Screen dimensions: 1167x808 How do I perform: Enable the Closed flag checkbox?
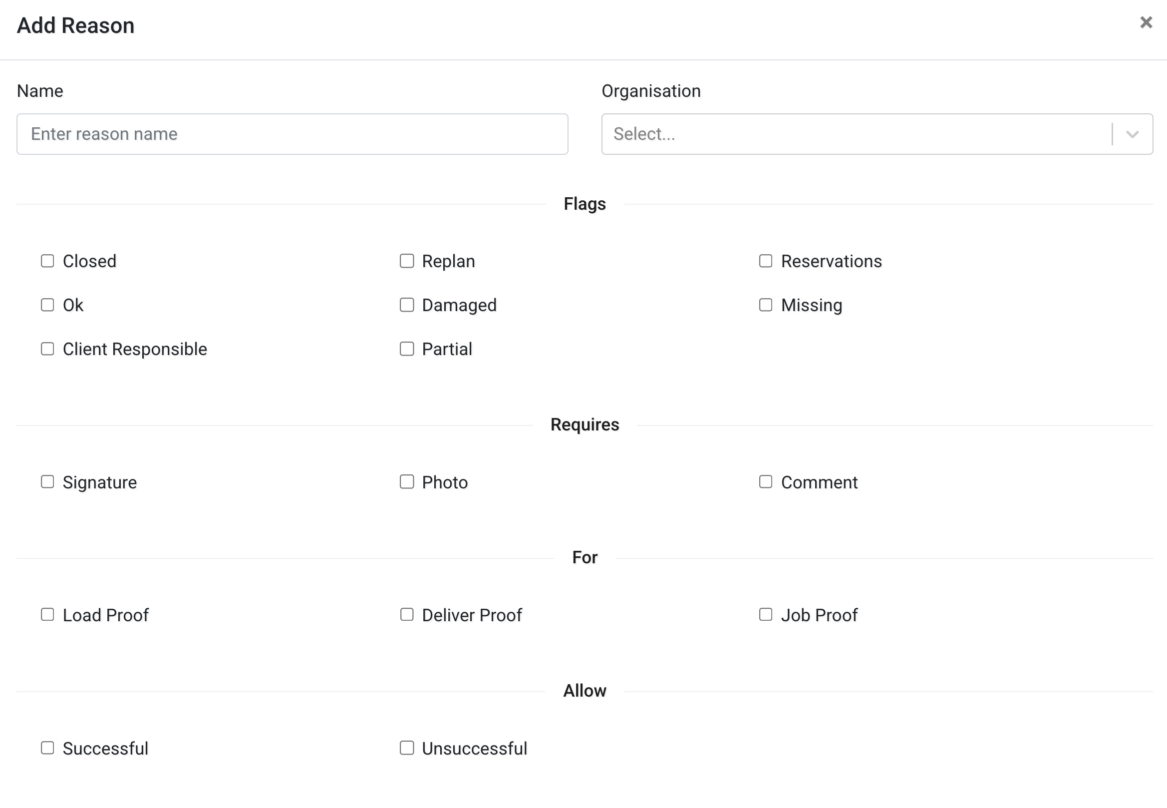pos(47,261)
